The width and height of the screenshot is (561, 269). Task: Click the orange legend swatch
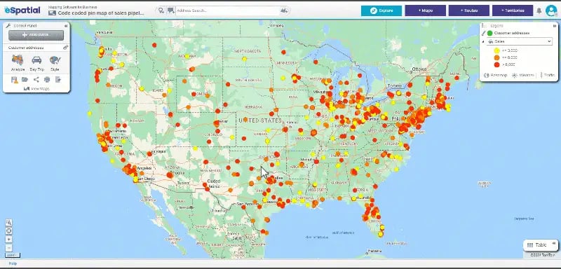click(x=496, y=57)
